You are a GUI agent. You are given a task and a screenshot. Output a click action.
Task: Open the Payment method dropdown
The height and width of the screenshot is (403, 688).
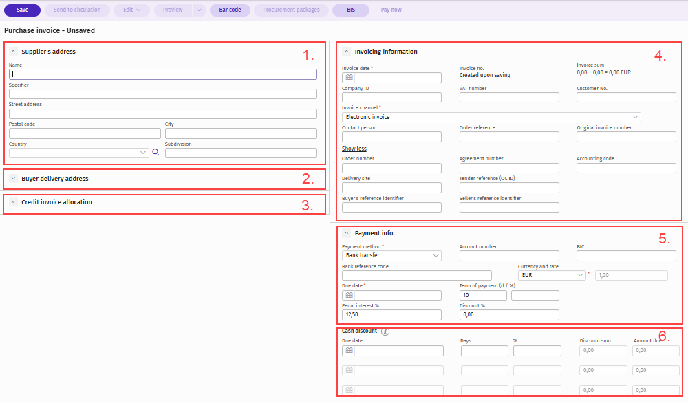pyautogui.click(x=436, y=256)
